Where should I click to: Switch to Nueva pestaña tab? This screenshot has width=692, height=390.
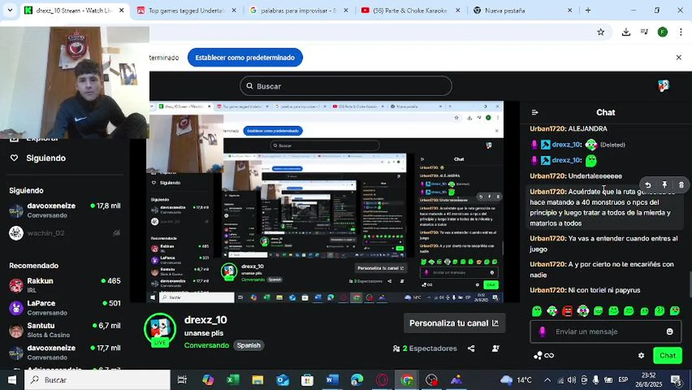point(523,10)
